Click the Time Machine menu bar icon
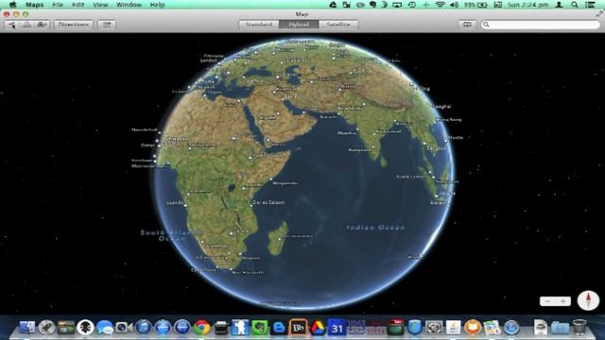This screenshot has height=340, width=605. (x=412, y=5)
